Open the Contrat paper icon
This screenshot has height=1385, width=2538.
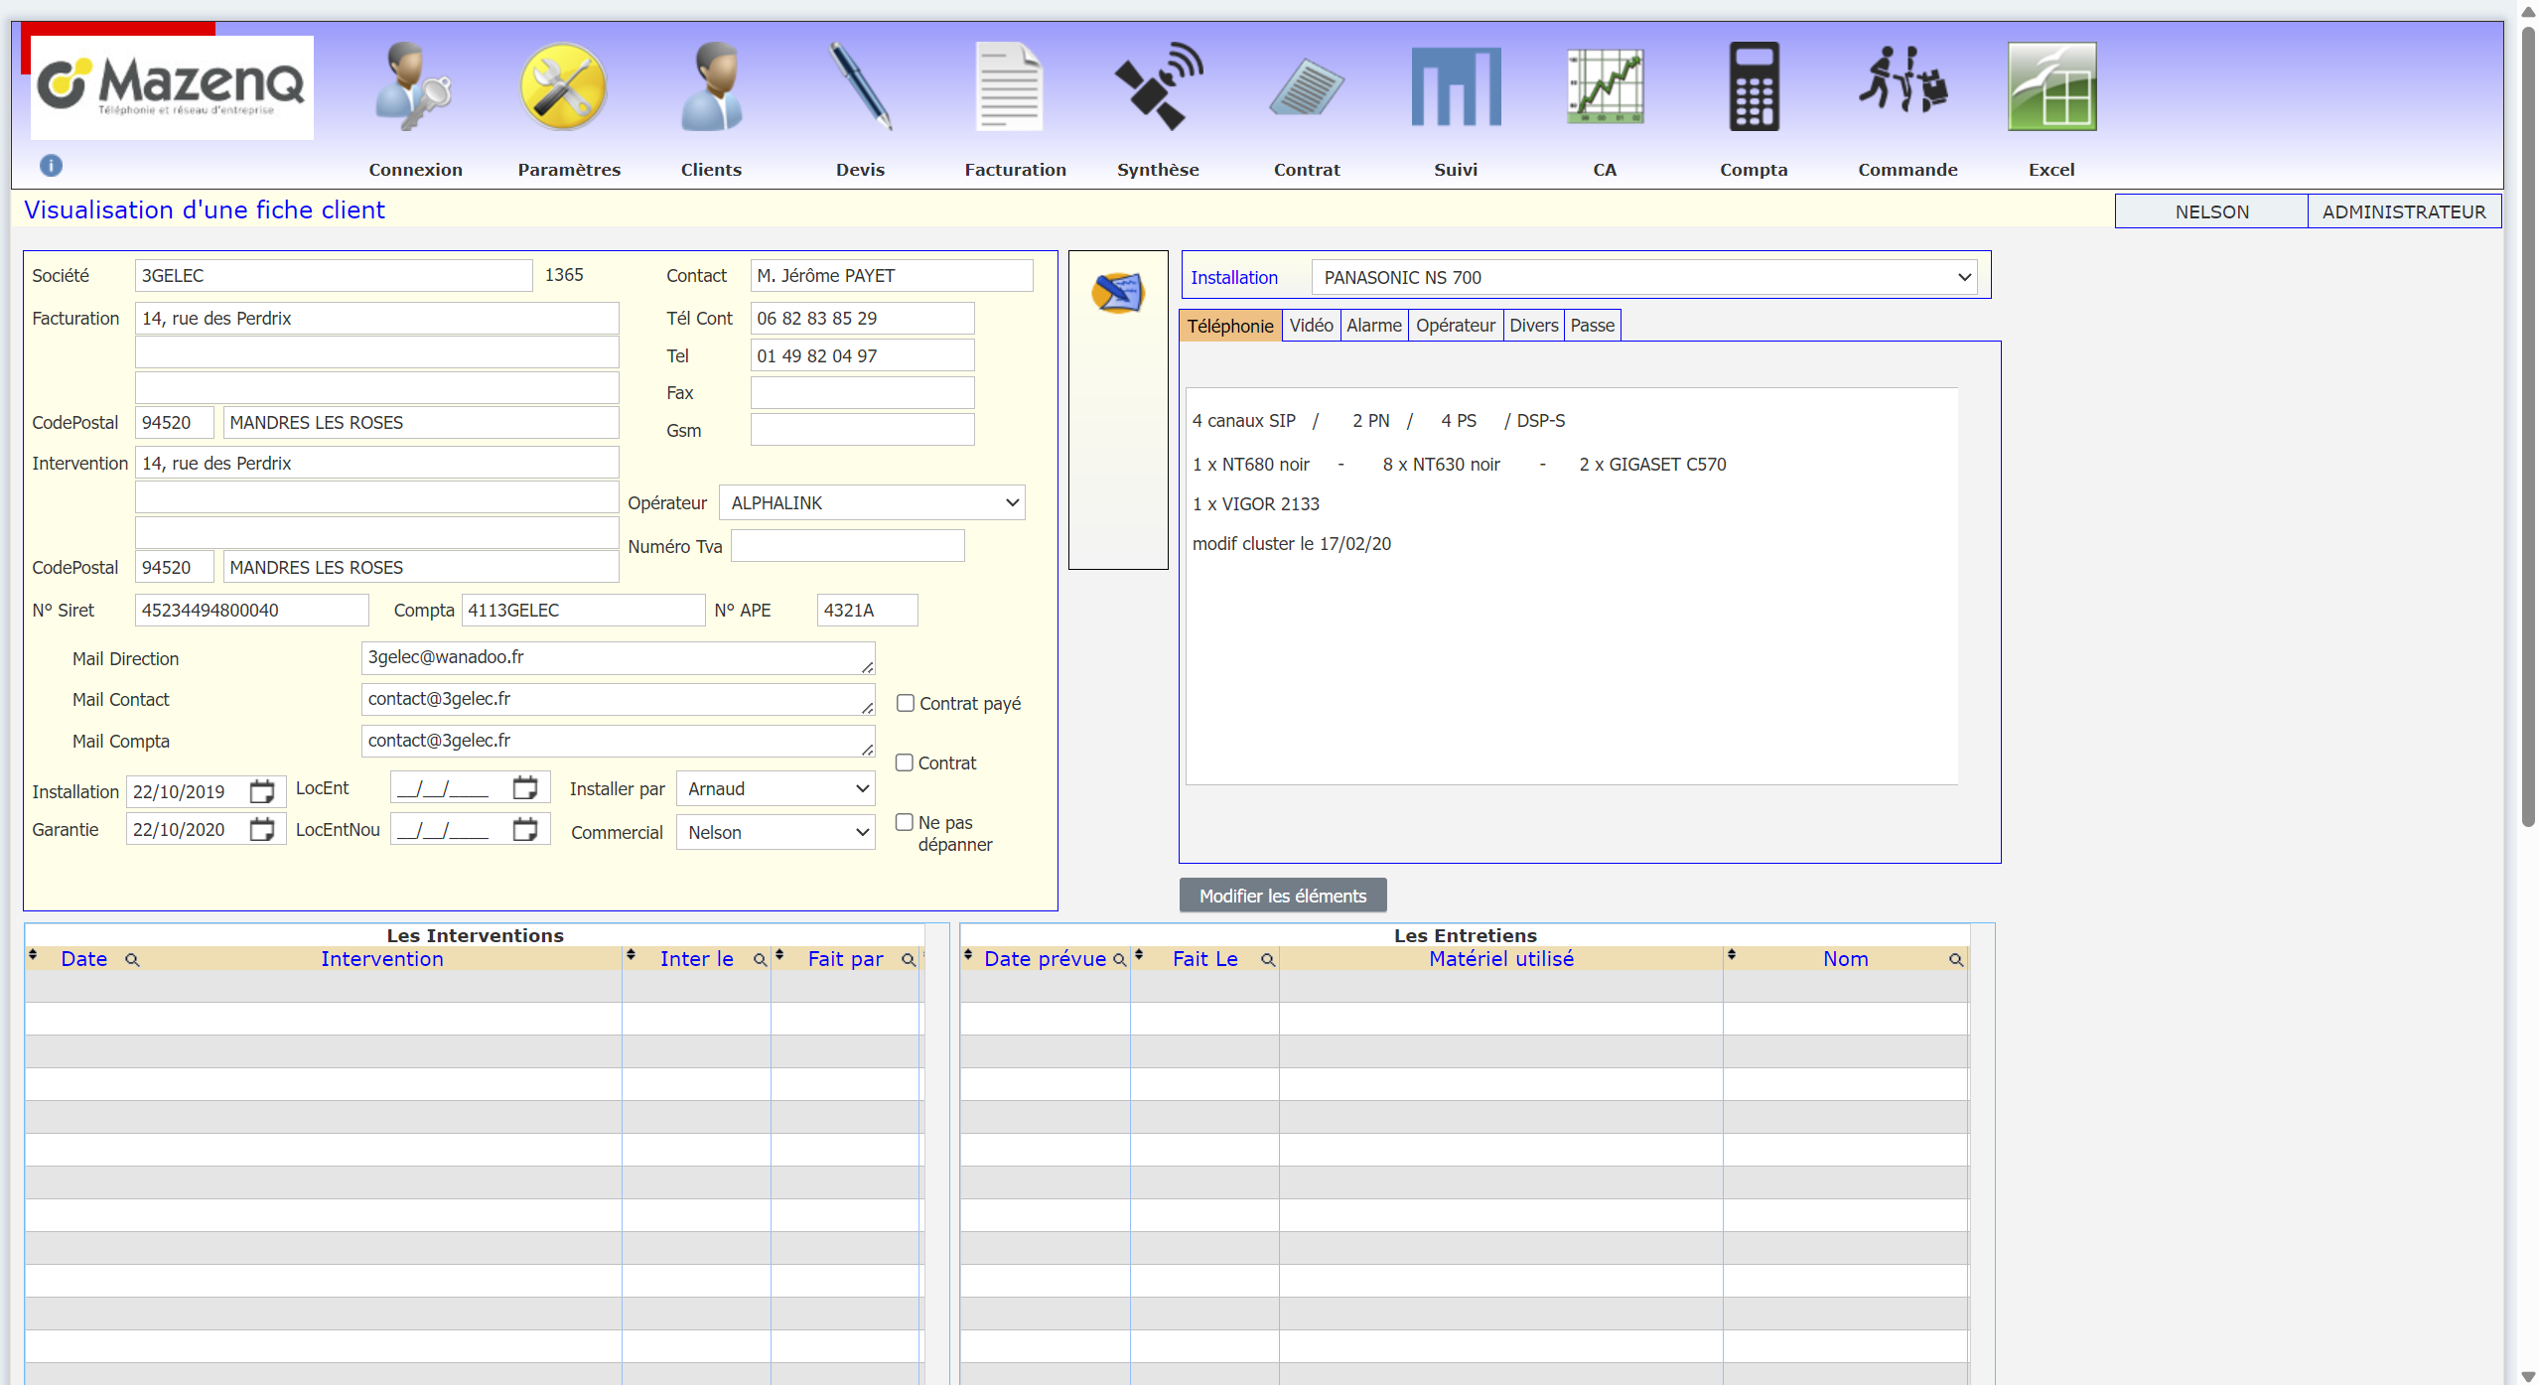click(x=1308, y=86)
